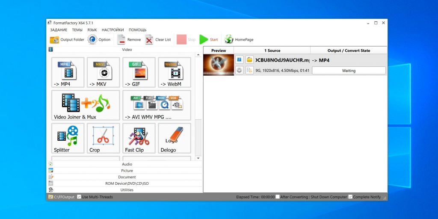
Task: Open the HomePage globe icon
Action: pos(229,39)
